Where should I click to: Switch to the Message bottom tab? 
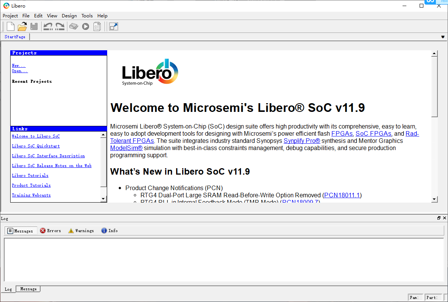[x=28, y=289]
